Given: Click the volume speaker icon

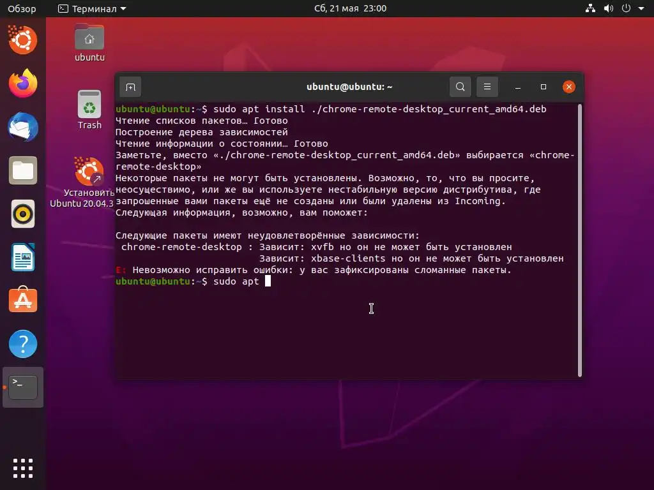Looking at the screenshot, I should click(x=609, y=8).
